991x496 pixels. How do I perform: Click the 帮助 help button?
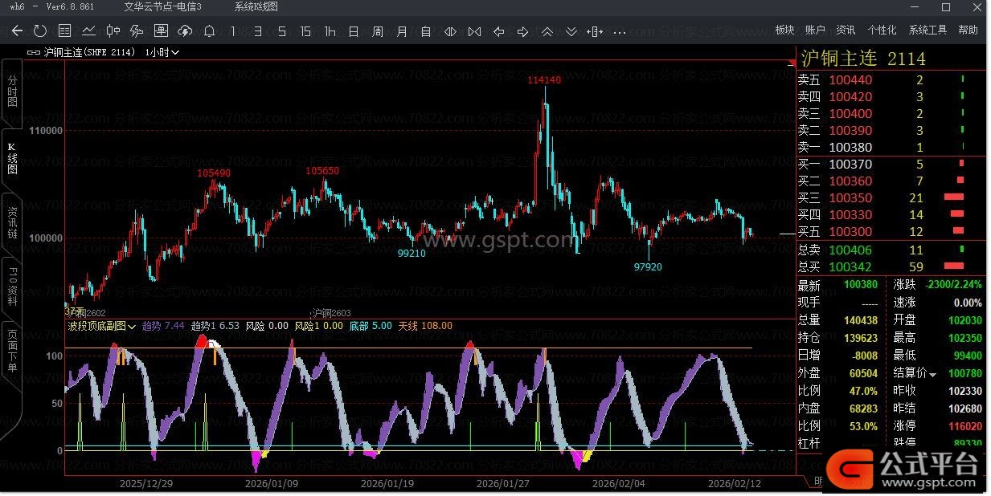tap(968, 30)
